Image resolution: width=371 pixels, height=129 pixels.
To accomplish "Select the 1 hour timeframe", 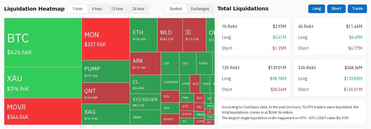I will point(78,9).
